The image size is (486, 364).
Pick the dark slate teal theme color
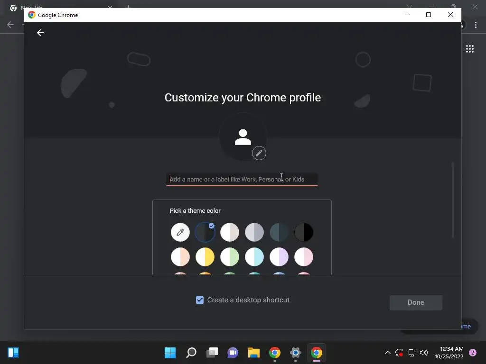tap(279, 232)
